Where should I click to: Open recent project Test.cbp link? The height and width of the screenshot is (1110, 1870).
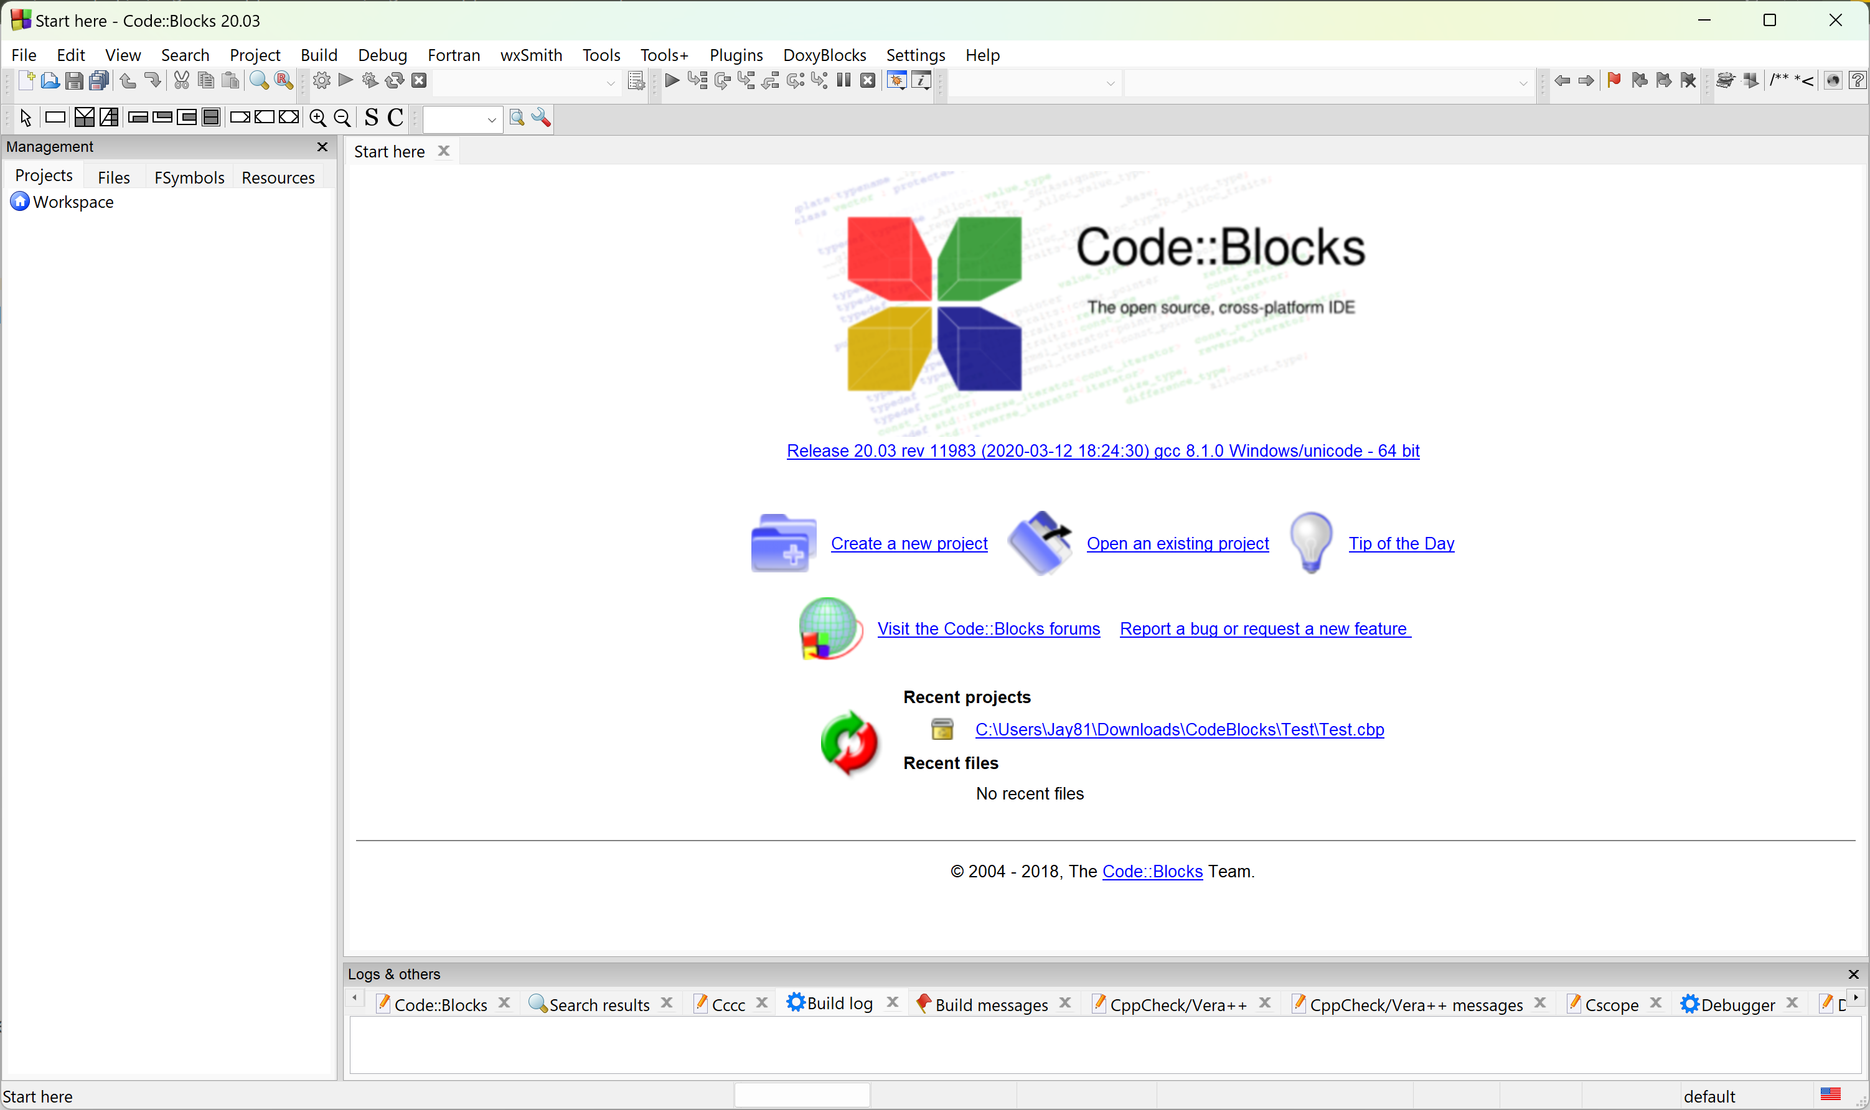1178,729
